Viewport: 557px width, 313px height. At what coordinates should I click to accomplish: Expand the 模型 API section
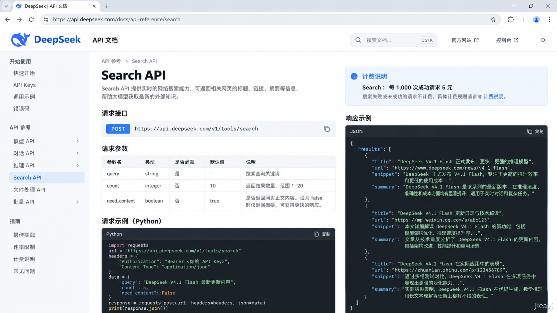77,141
